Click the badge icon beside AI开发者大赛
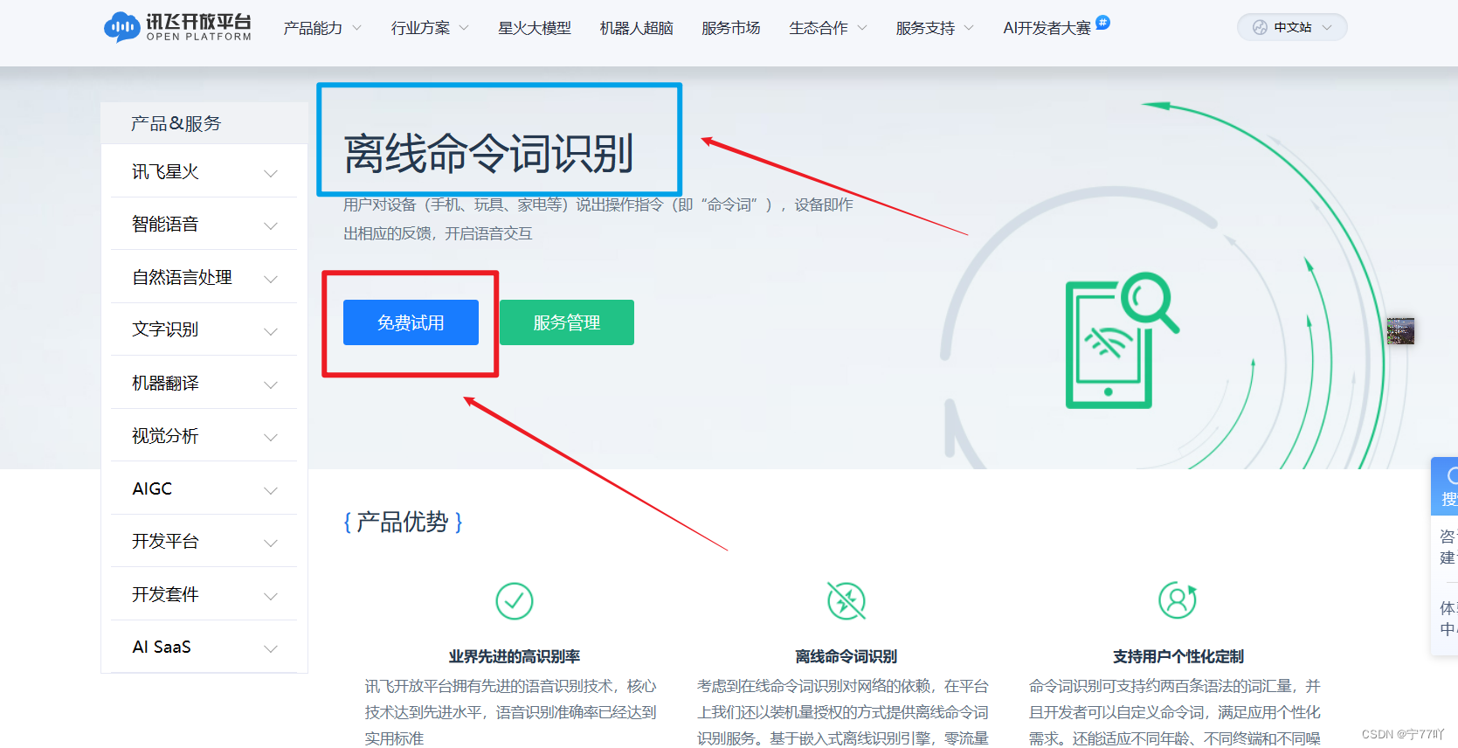The image size is (1458, 748). click(1102, 23)
